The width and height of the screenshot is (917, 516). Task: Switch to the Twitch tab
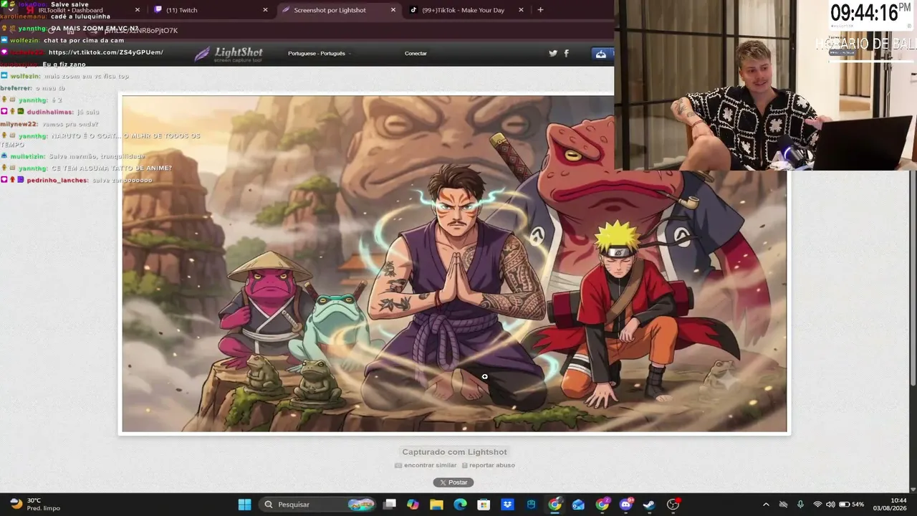tap(211, 10)
